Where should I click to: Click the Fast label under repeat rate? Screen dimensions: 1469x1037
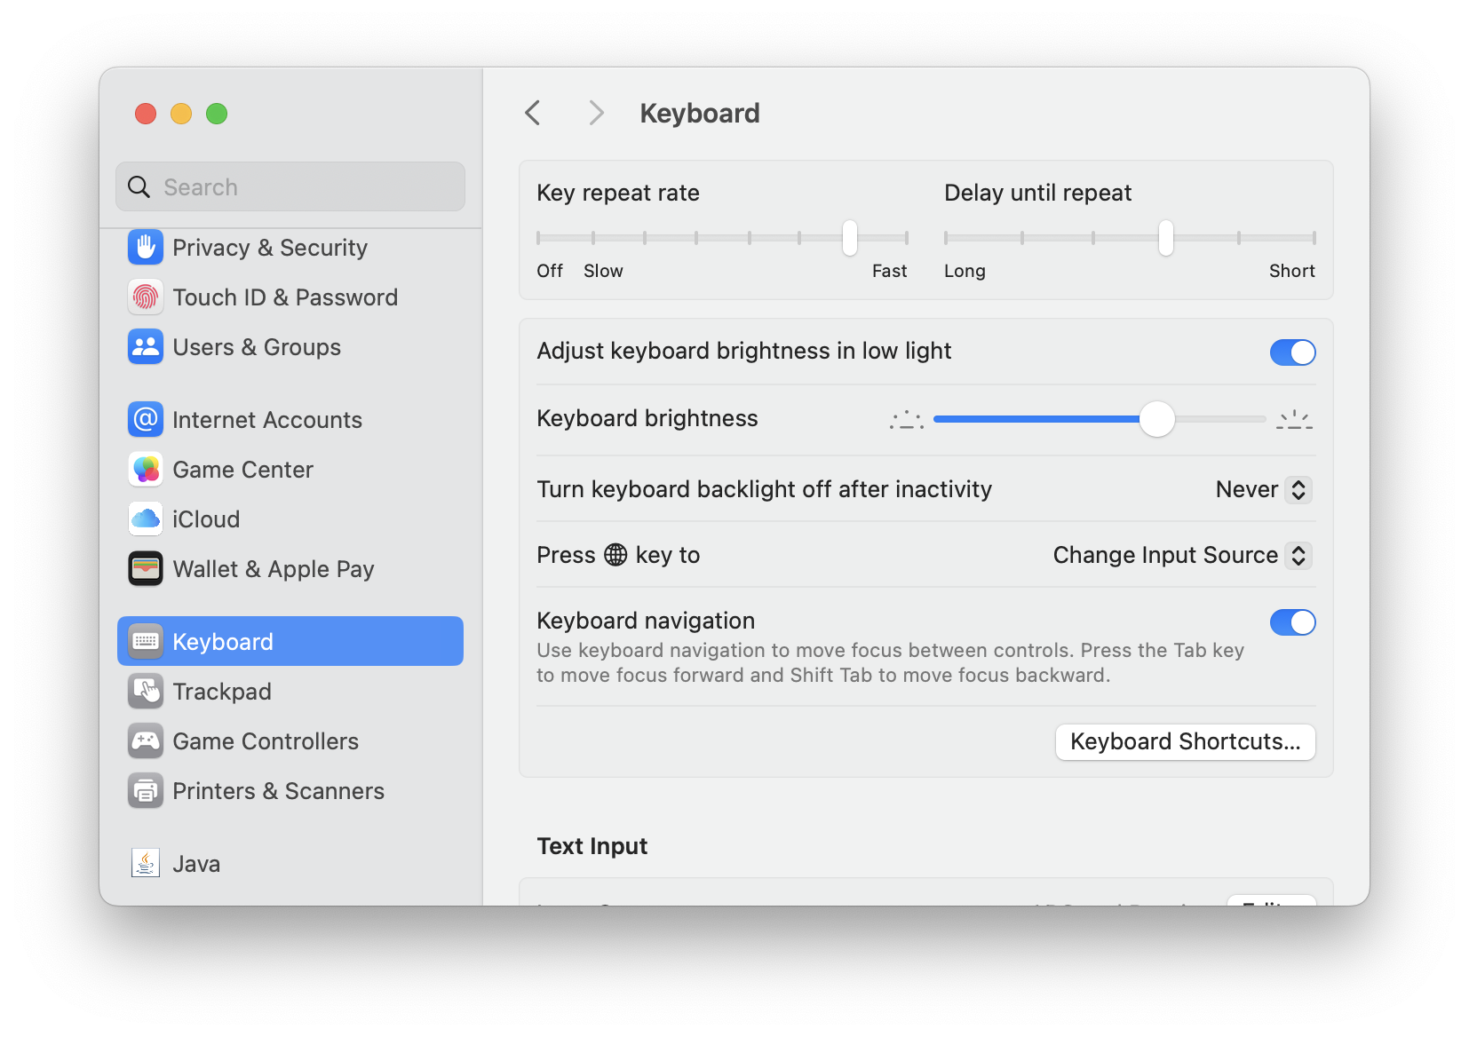pos(889,271)
